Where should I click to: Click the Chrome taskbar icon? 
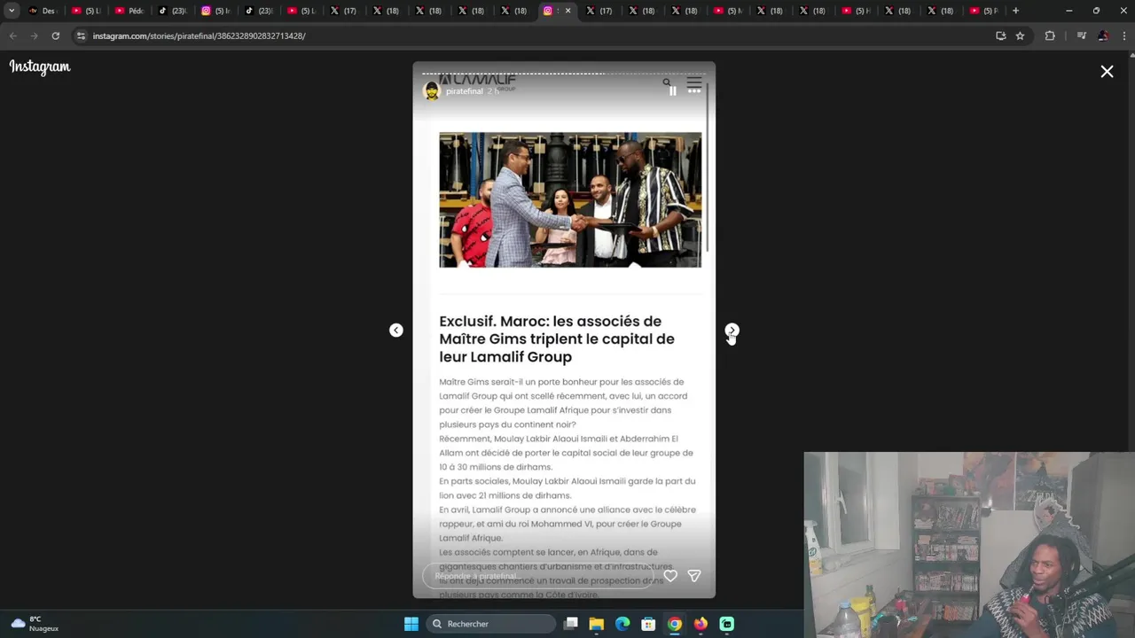point(675,624)
